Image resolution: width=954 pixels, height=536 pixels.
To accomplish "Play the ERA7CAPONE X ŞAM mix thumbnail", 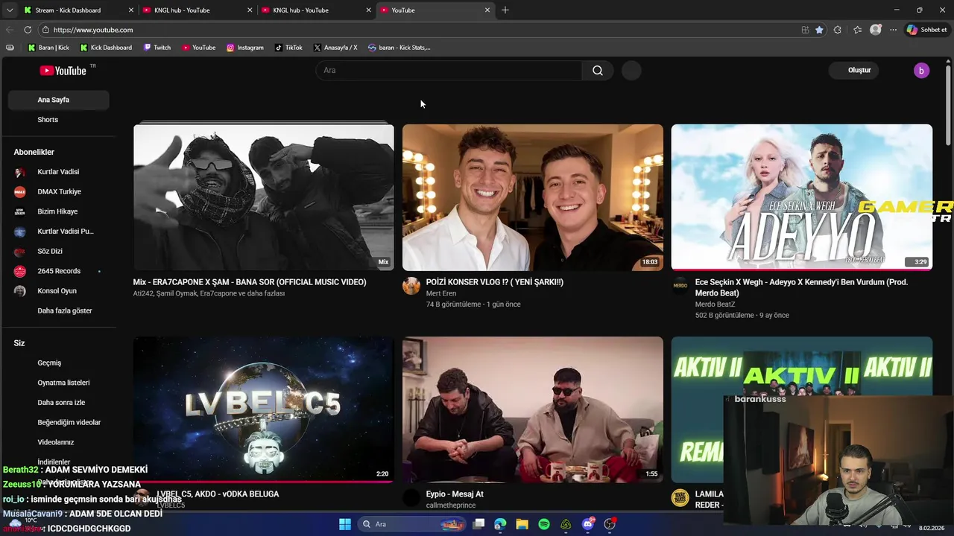I will (264, 197).
